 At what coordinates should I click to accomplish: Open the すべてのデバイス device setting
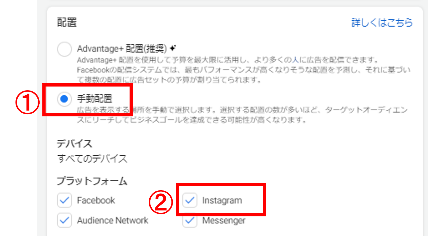pyautogui.click(x=92, y=159)
